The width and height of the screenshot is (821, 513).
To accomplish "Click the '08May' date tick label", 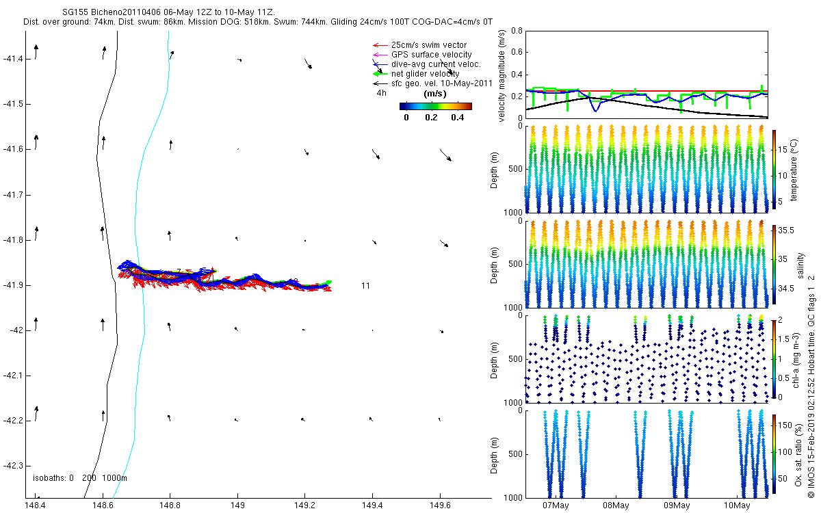I will (x=616, y=505).
